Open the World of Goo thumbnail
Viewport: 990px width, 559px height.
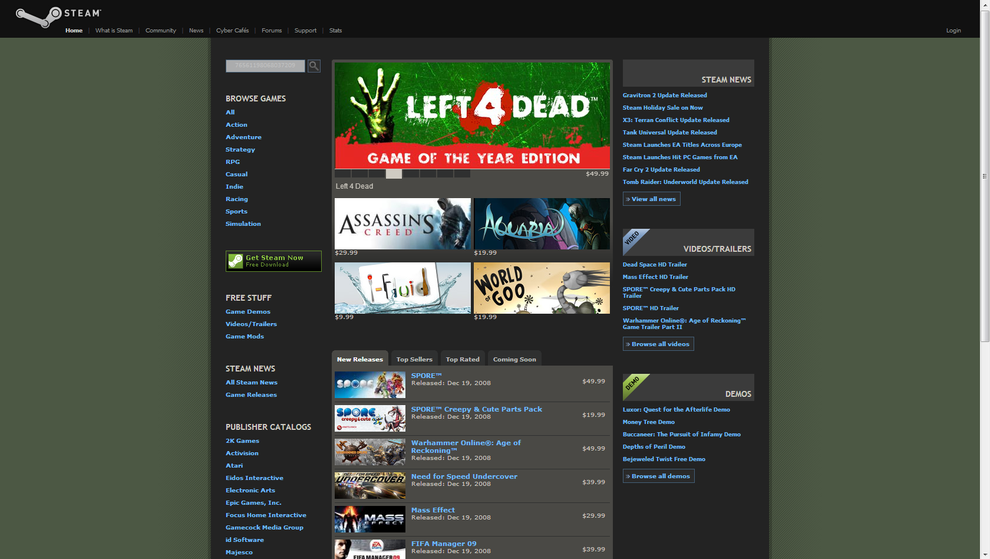(542, 288)
